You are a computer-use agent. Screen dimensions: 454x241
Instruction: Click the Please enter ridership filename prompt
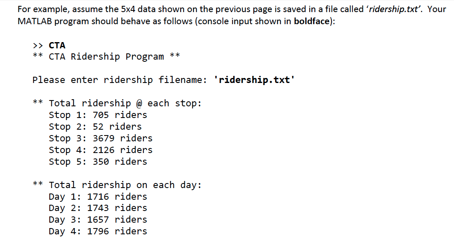click(120, 80)
